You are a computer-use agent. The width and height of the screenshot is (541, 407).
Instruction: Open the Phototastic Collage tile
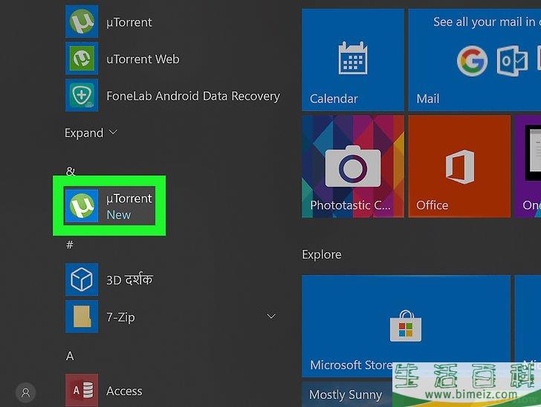tap(352, 167)
